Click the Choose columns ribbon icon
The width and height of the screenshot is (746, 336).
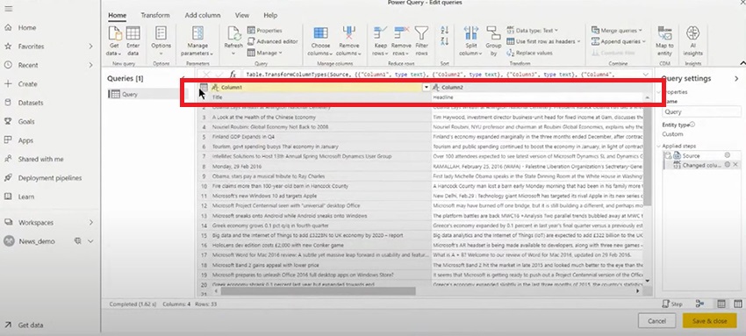pyautogui.click(x=320, y=32)
